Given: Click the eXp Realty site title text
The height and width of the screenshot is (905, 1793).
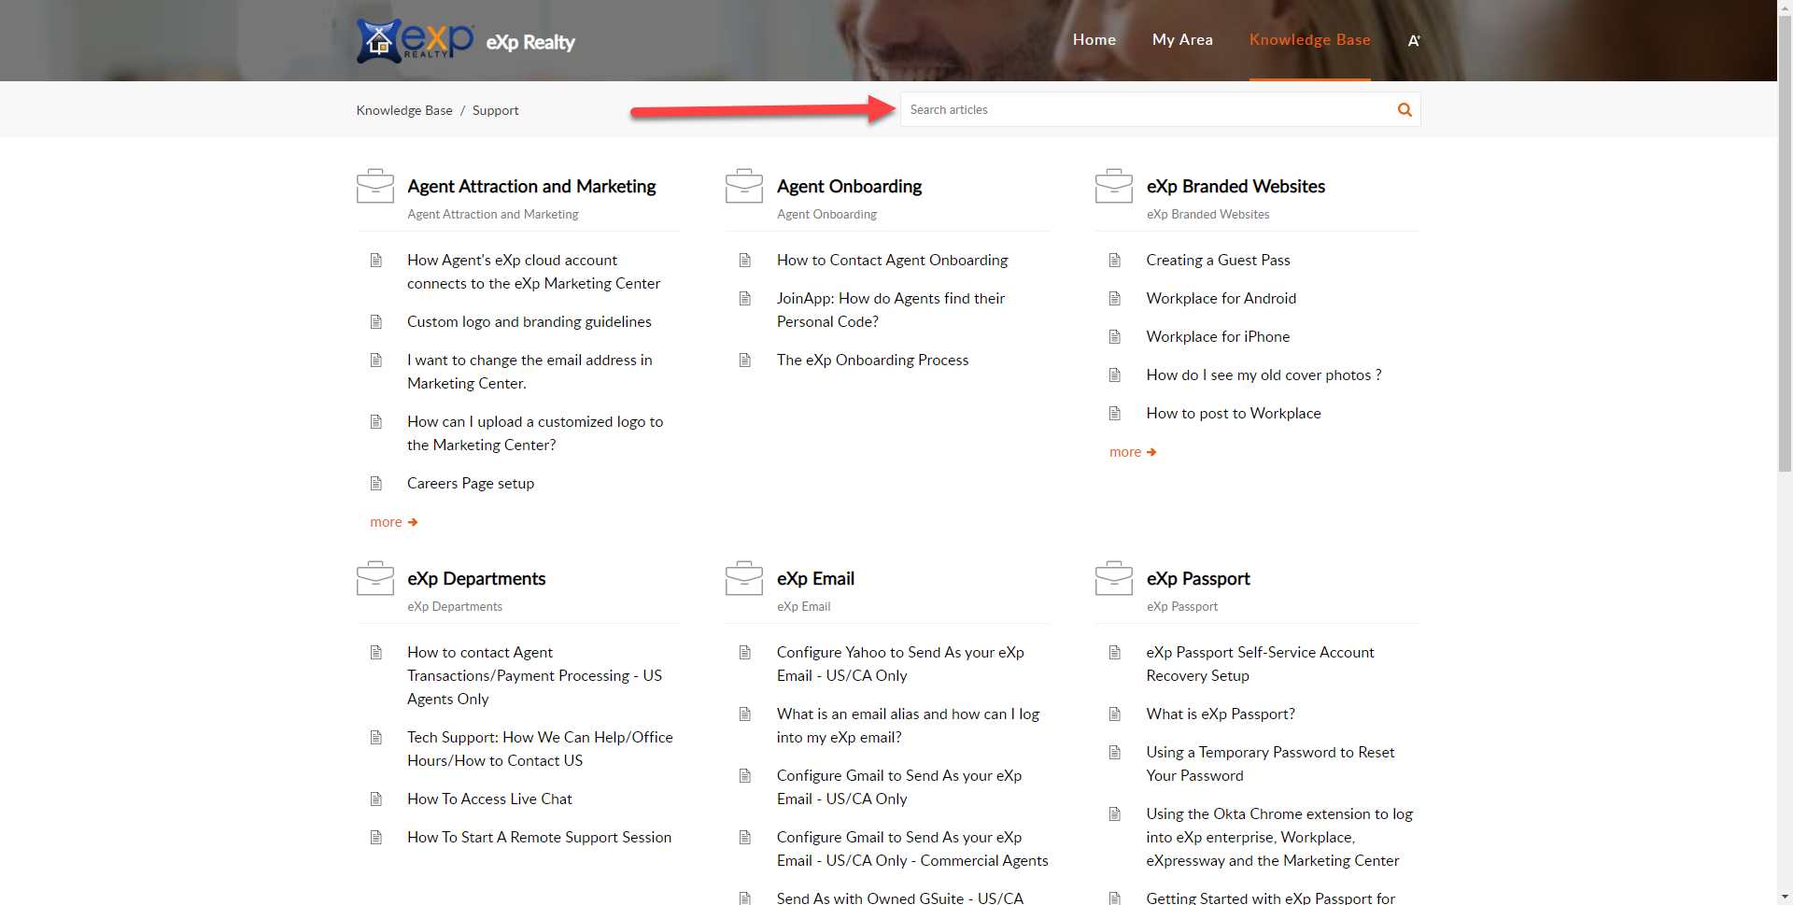Looking at the screenshot, I should click(530, 42).
